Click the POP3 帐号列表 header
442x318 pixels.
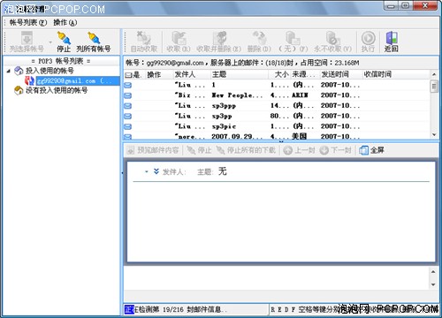61,61
